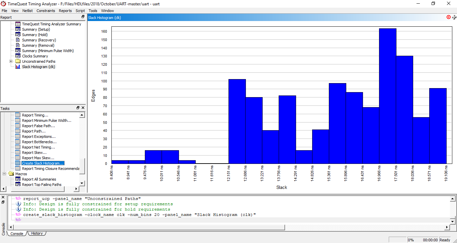
Task: Click the Tasks panel scroll-down arrow
Action: click(x=82, y=183)
